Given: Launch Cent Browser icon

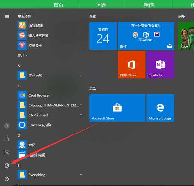Looking at the screenshot, I should [22, 95].
